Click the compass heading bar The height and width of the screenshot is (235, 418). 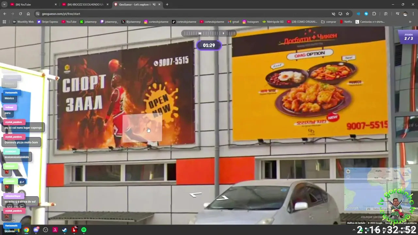tap(209, 33)
